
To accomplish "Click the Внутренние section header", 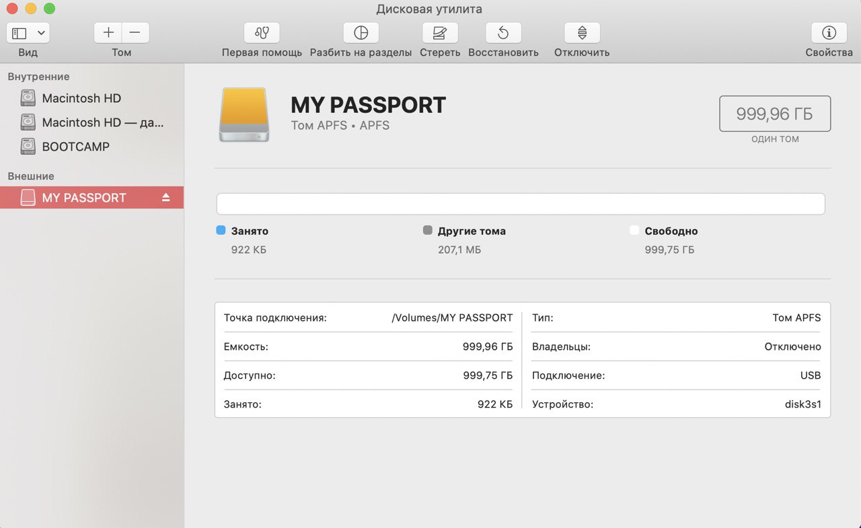I will coord(38,77).
